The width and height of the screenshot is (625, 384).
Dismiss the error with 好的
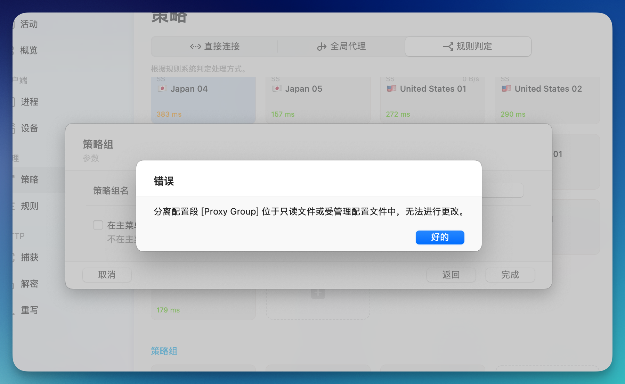point(440,237)
